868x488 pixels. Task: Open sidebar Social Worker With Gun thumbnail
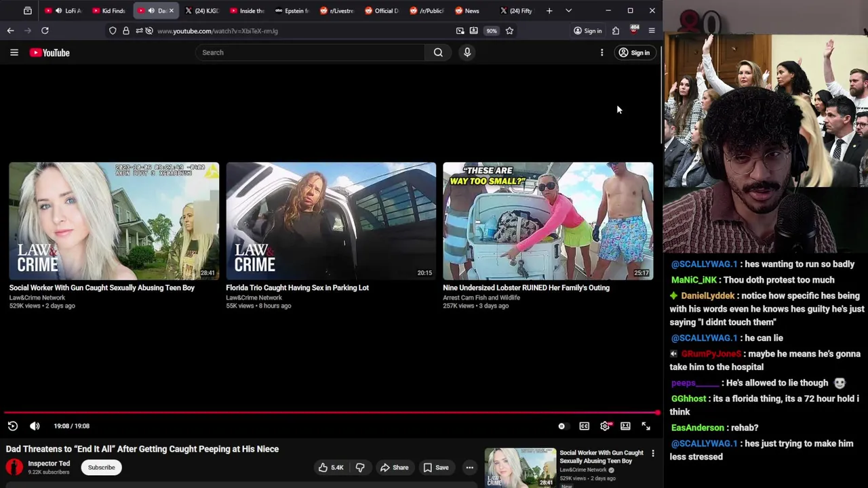pos(520,468)
